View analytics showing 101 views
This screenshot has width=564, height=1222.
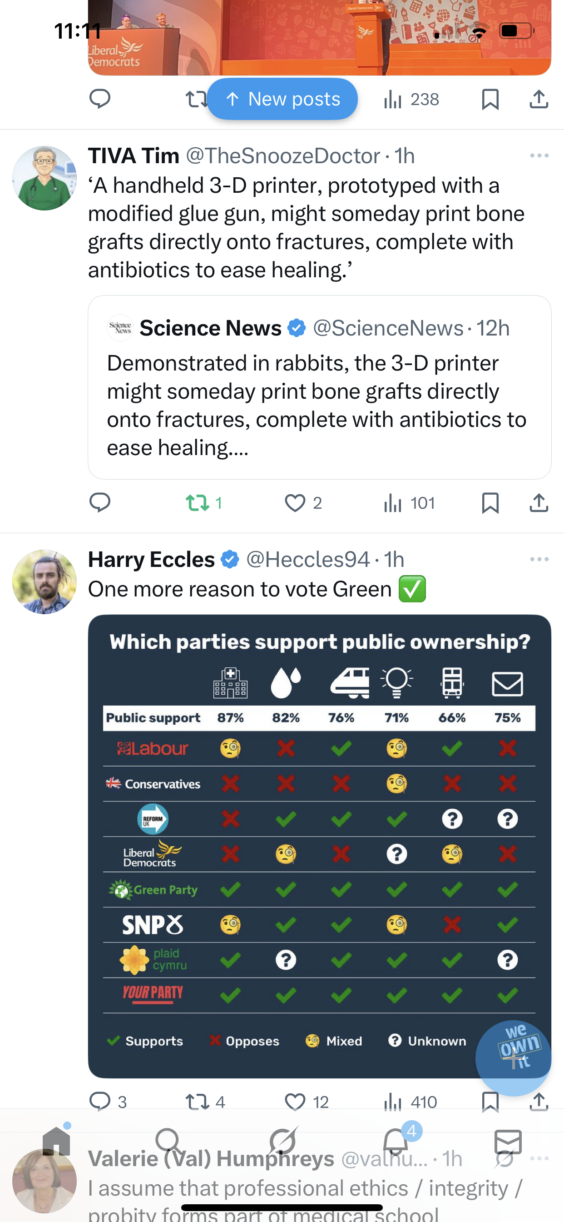point(409,503)
